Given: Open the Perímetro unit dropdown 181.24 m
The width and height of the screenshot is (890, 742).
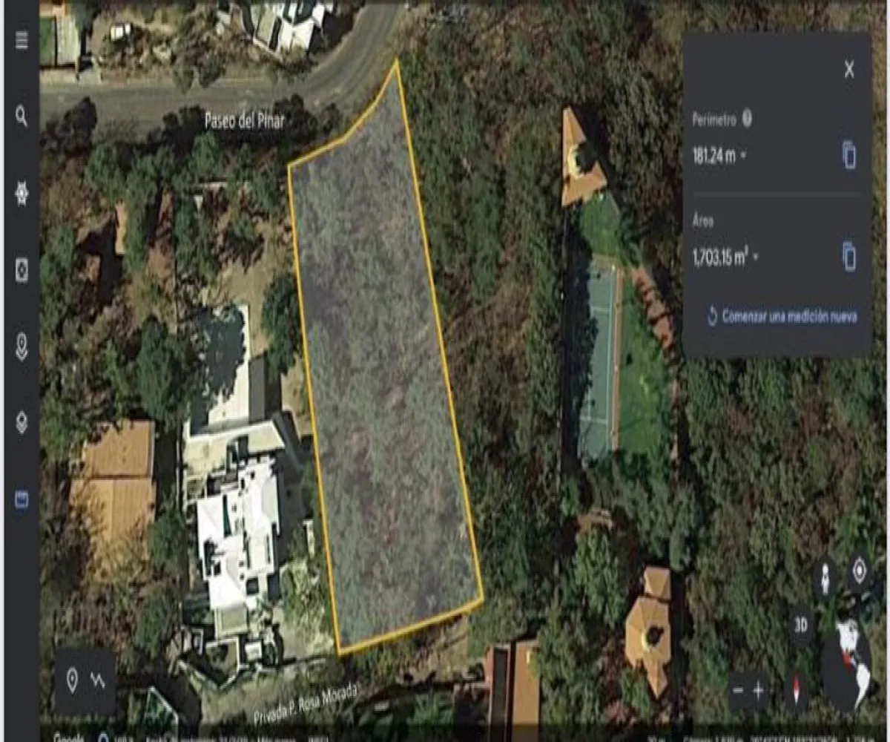Looking at the screenshot, I should click(x=719, y=157).
